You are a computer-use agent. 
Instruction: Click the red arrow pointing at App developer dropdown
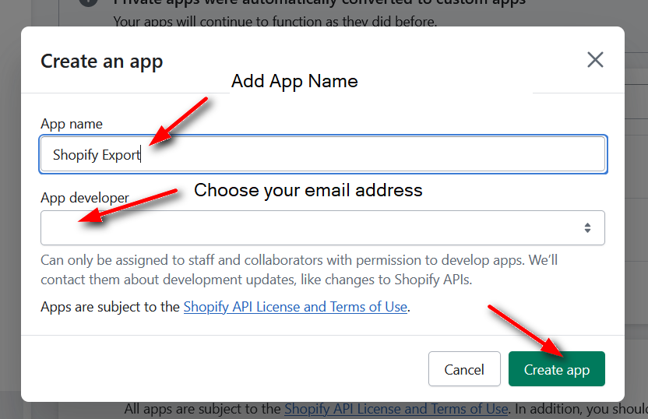129,205
